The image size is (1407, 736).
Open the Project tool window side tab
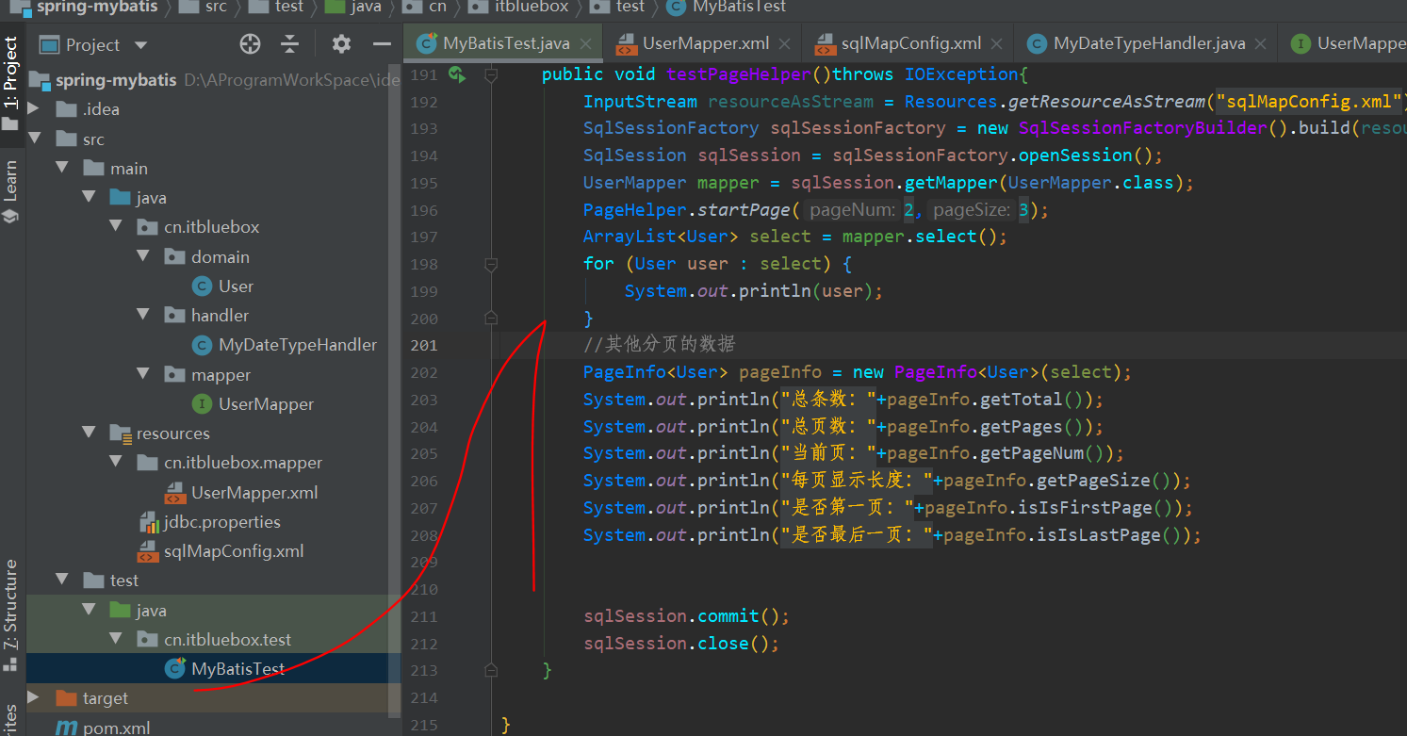point(11,85)
